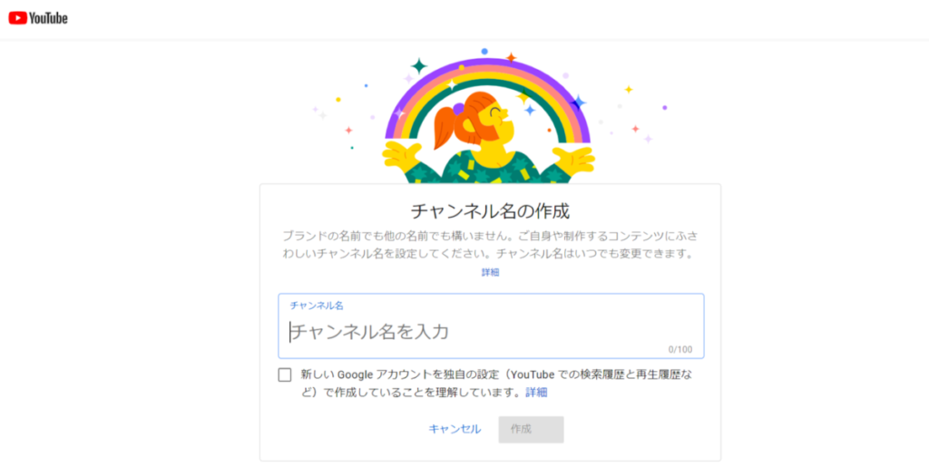929x467 pixels.
Task: Click the small チャンネル名 field label
Action: pyautogui.click(x=317, y=306)
